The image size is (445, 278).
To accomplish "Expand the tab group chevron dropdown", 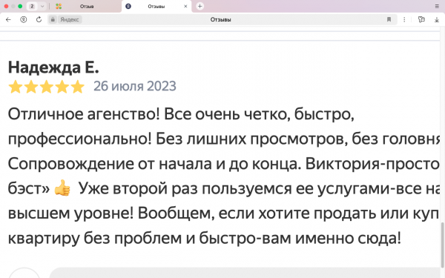I will tap(42, 6).
